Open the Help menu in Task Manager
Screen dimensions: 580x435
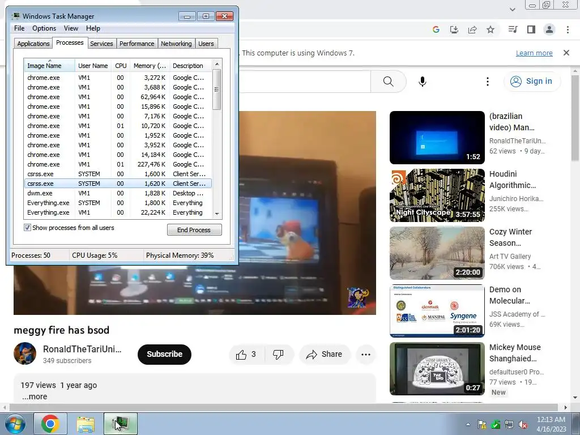[x=93, y=28]
